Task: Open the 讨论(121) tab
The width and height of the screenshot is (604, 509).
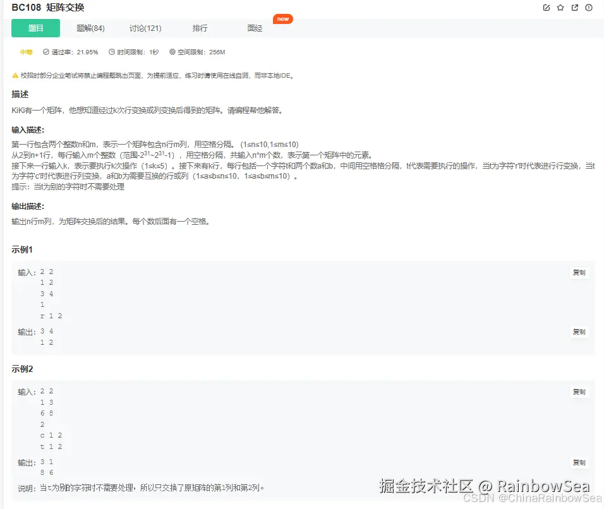Action: point(145,28)
